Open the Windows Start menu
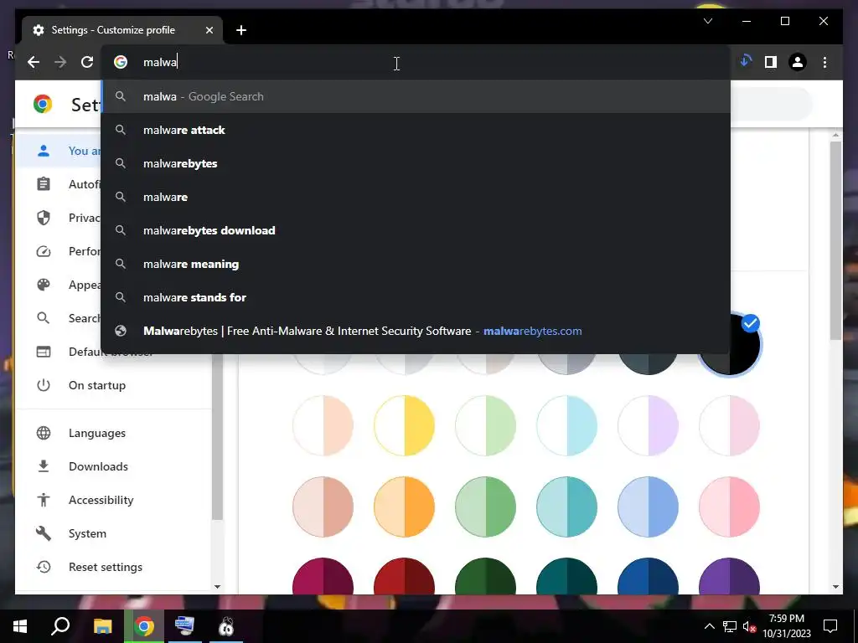This screenshot has height=643, width=858. 20,626
